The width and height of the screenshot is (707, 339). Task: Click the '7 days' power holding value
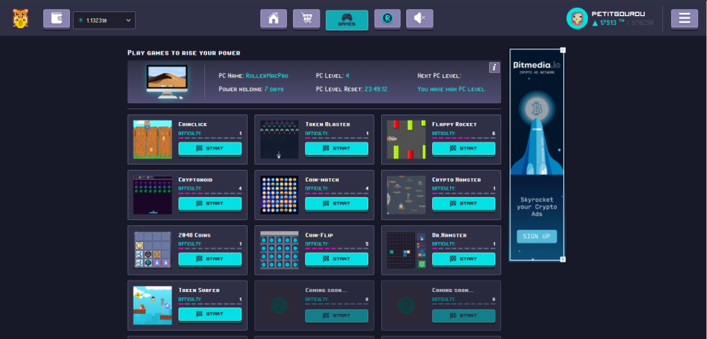pos(274,89)
